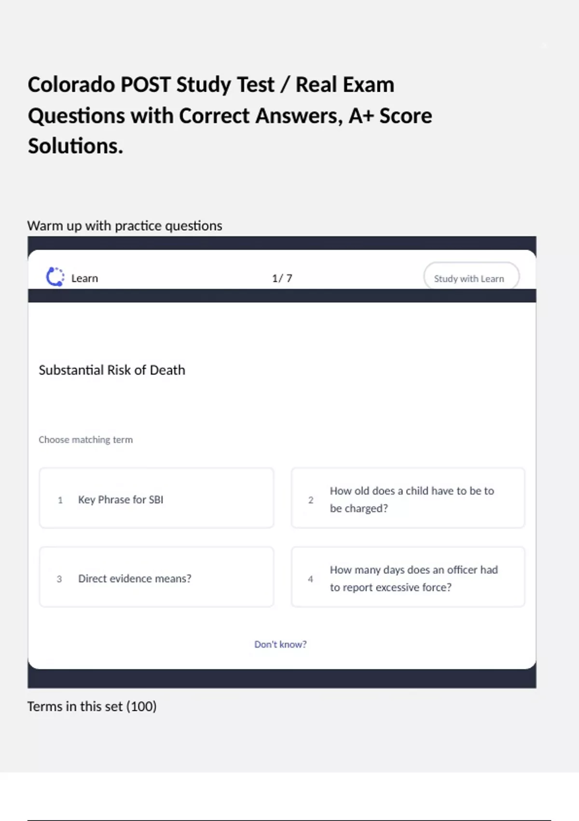
Task: Click the Terms in this set (100) heading
Action: point(92,706)
